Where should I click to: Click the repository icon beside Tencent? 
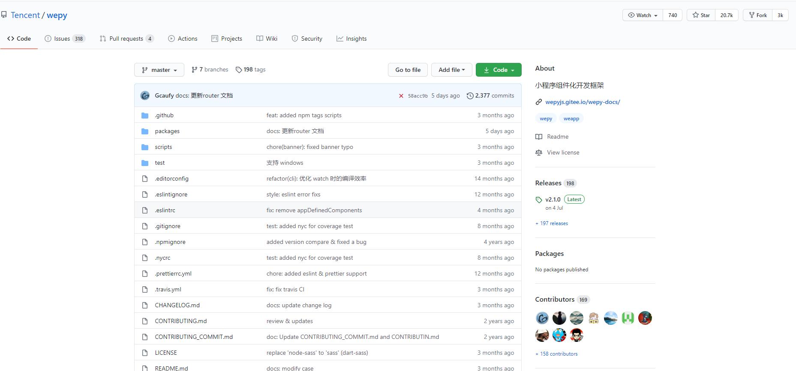click(4, 15)
